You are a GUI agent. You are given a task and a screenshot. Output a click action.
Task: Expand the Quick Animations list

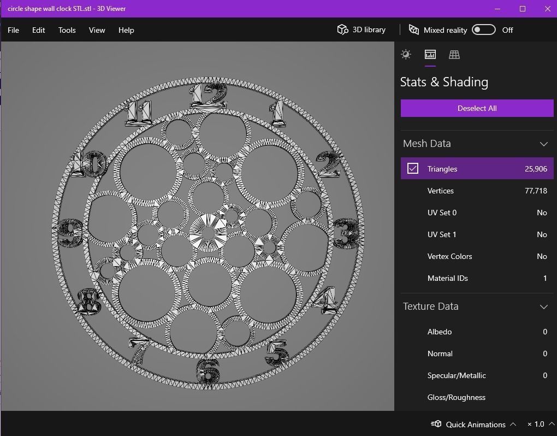point(514,424)
